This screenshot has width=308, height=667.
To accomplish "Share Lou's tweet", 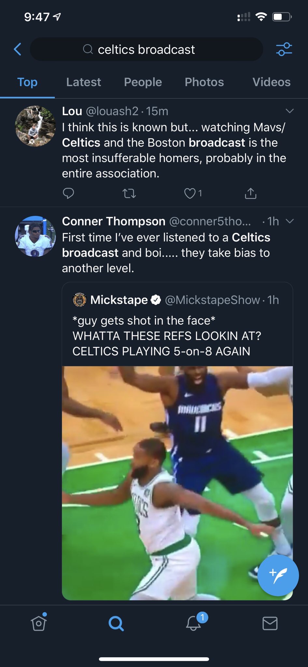I will (250, 193).
